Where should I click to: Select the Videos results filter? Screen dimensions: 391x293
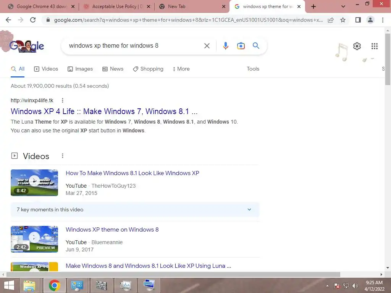pos(46,69)
